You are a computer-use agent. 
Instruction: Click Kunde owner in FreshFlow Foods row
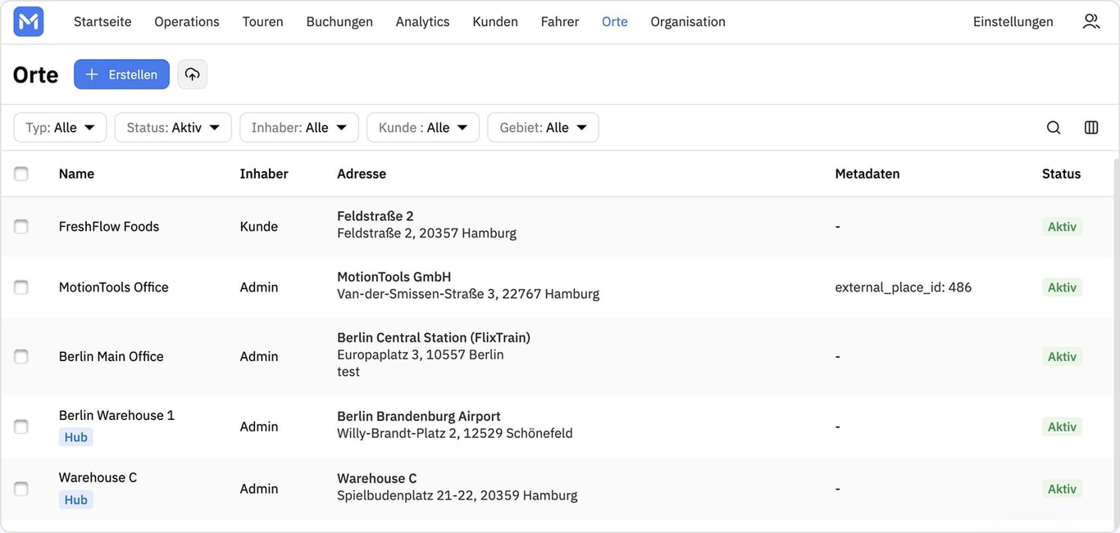259,227
